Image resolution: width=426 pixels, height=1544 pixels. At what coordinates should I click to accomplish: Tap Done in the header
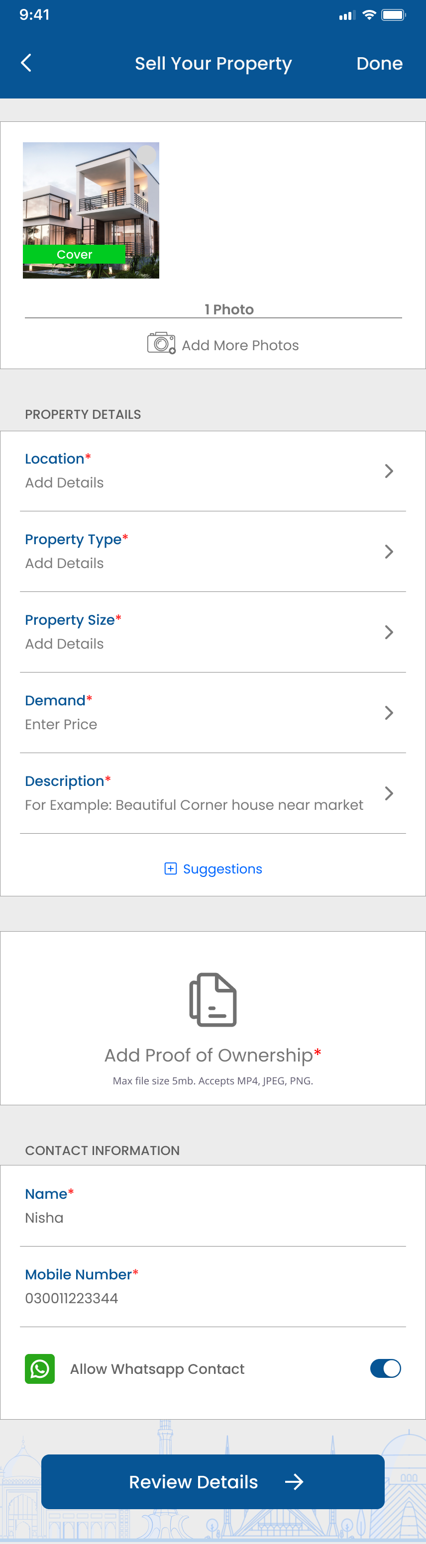click(379, 64)
